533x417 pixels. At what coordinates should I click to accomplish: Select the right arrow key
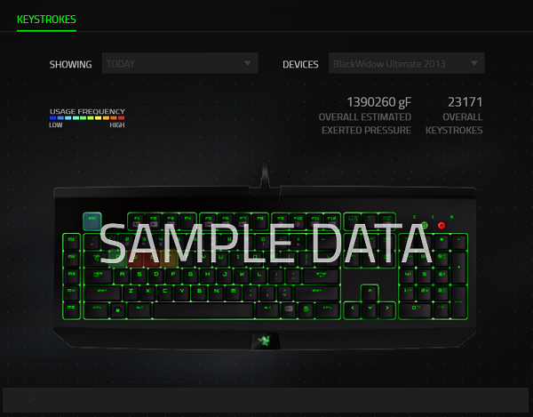point(386,310)
